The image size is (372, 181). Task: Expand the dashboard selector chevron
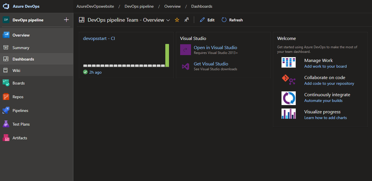click(168, 20)
